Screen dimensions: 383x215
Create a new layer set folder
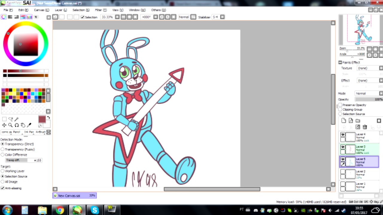click(358, 121)
